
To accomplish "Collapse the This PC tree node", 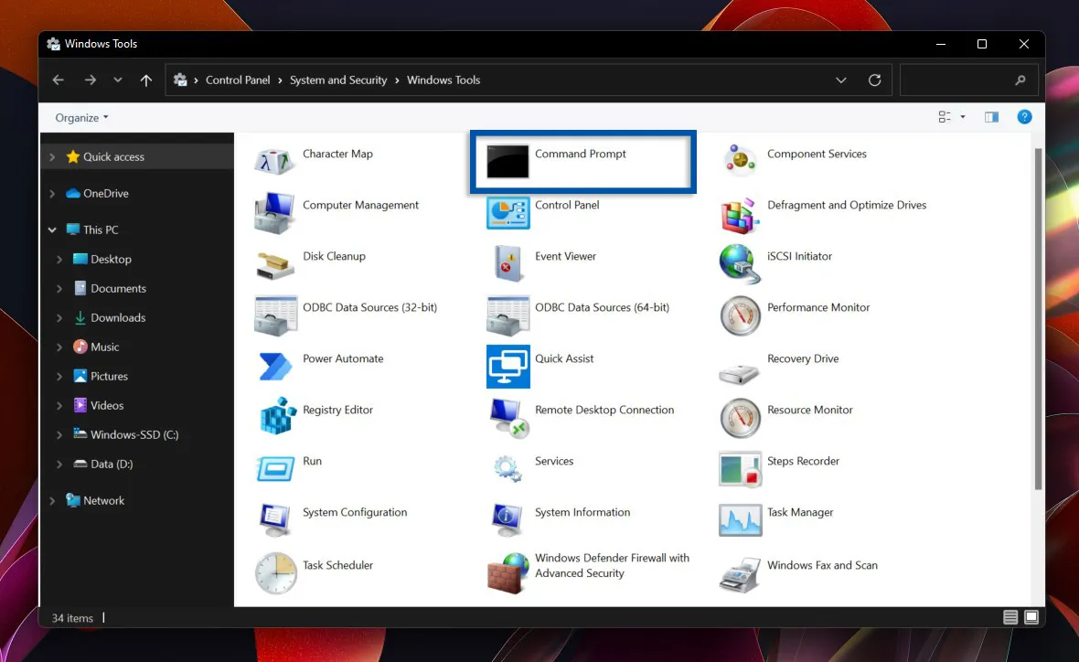I will [x=52, y=230].
